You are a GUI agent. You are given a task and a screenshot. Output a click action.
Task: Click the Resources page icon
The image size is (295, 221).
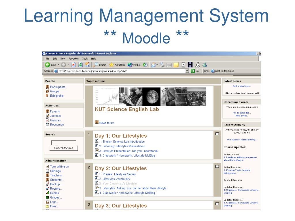tap(48, 125)
